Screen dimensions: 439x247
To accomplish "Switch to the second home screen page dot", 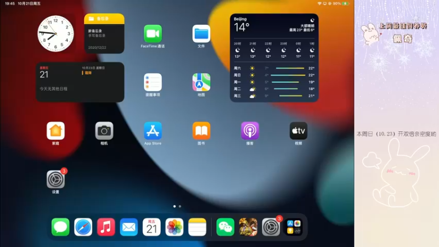I will point(180,206).
